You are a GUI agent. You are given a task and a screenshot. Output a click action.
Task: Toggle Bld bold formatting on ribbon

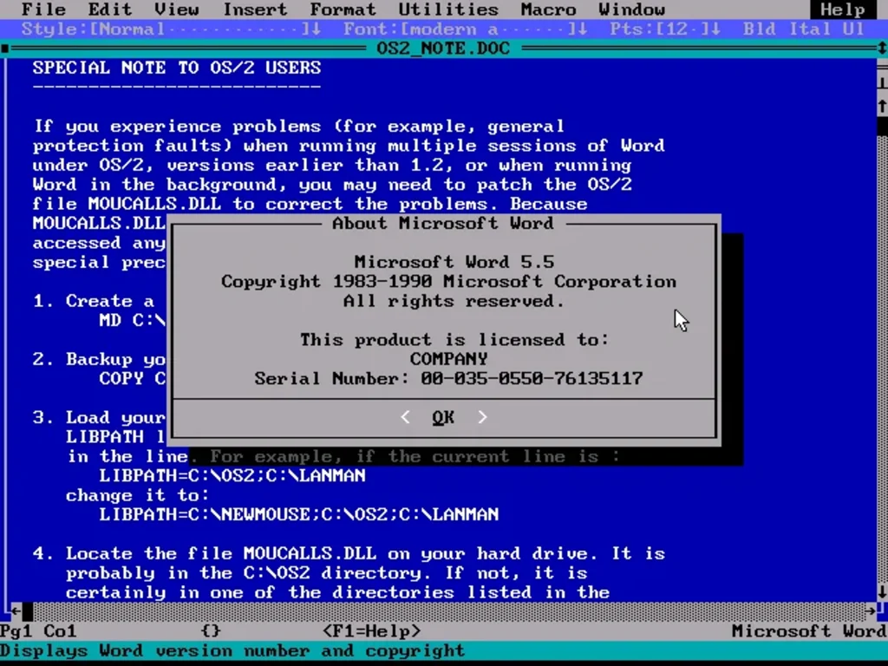[759, 29]
